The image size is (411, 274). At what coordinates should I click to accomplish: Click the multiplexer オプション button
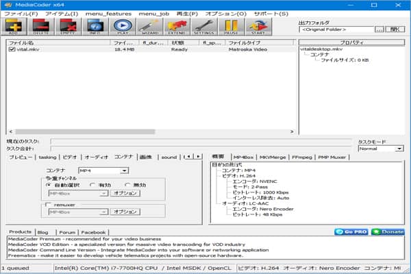coord(125,193)
